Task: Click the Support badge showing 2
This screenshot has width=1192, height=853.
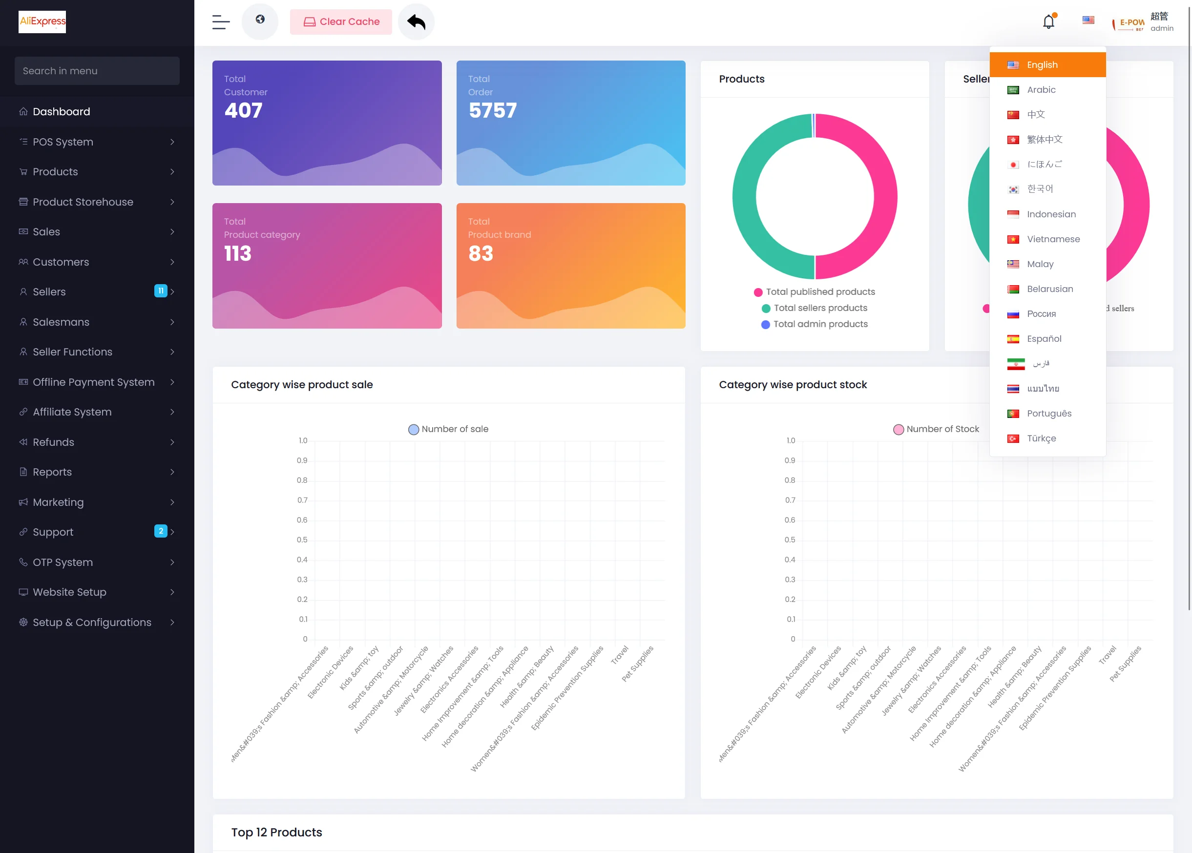Action: (160, 531)
